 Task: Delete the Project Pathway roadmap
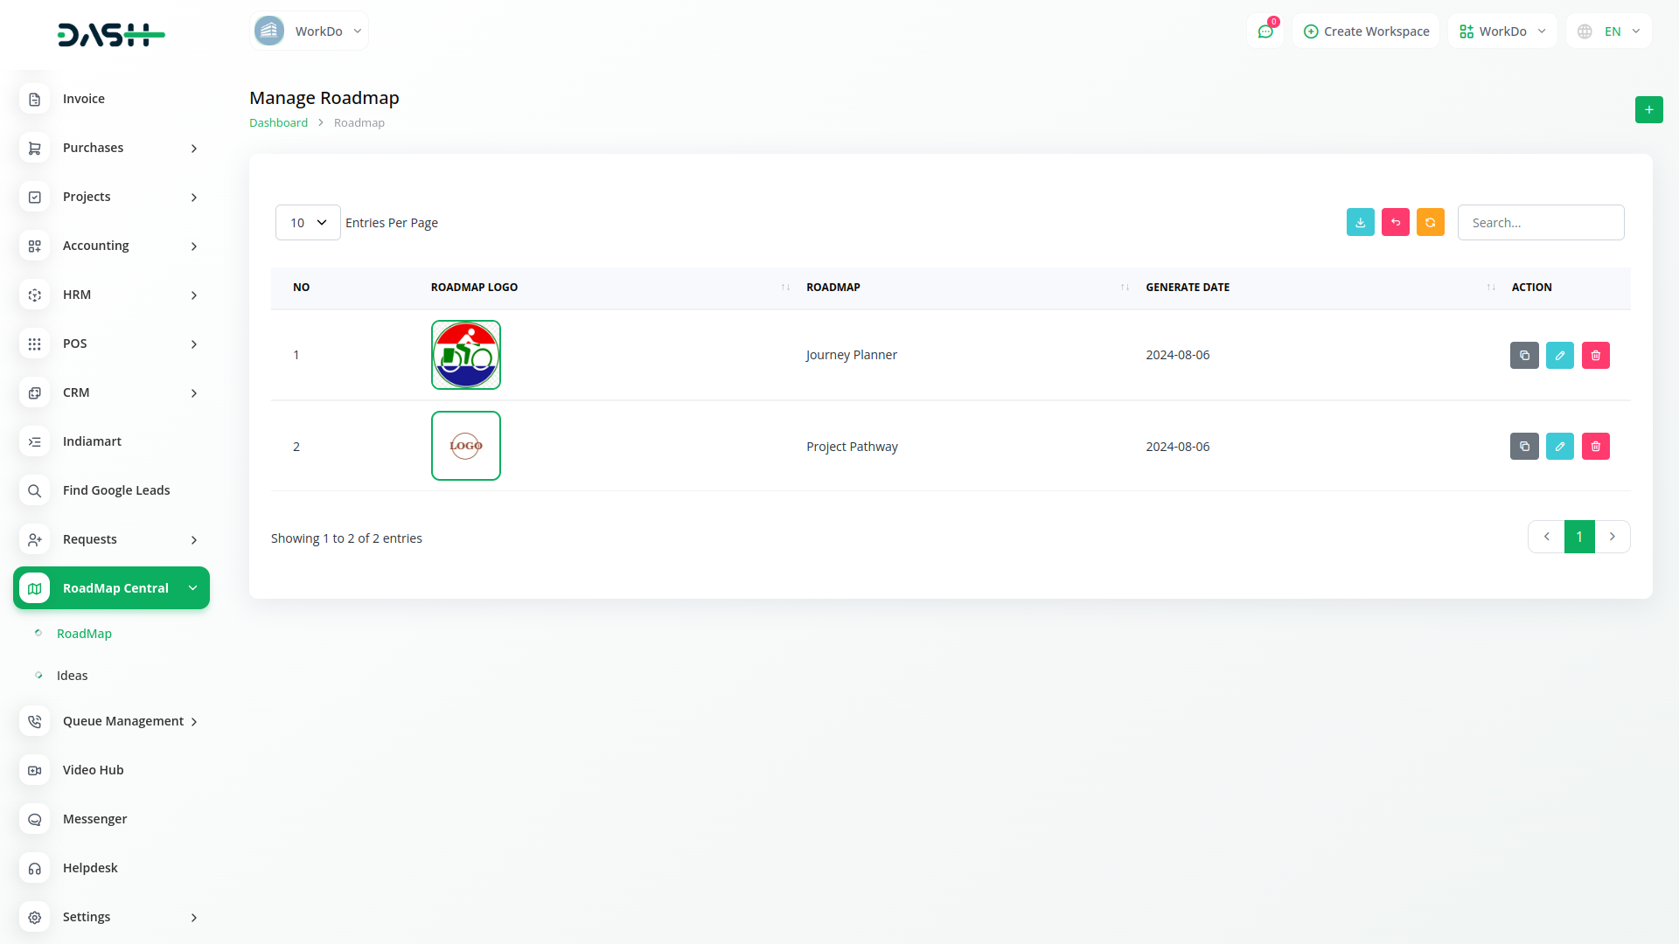1595,447
